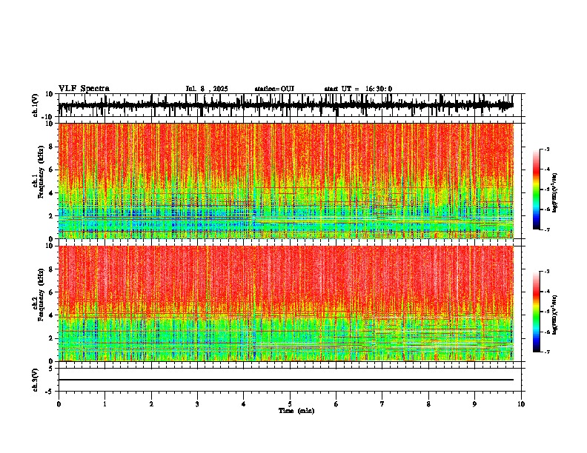Click time axis tick label "7"
Viewport: 587px width, 453px height.
tap(382, 404)
